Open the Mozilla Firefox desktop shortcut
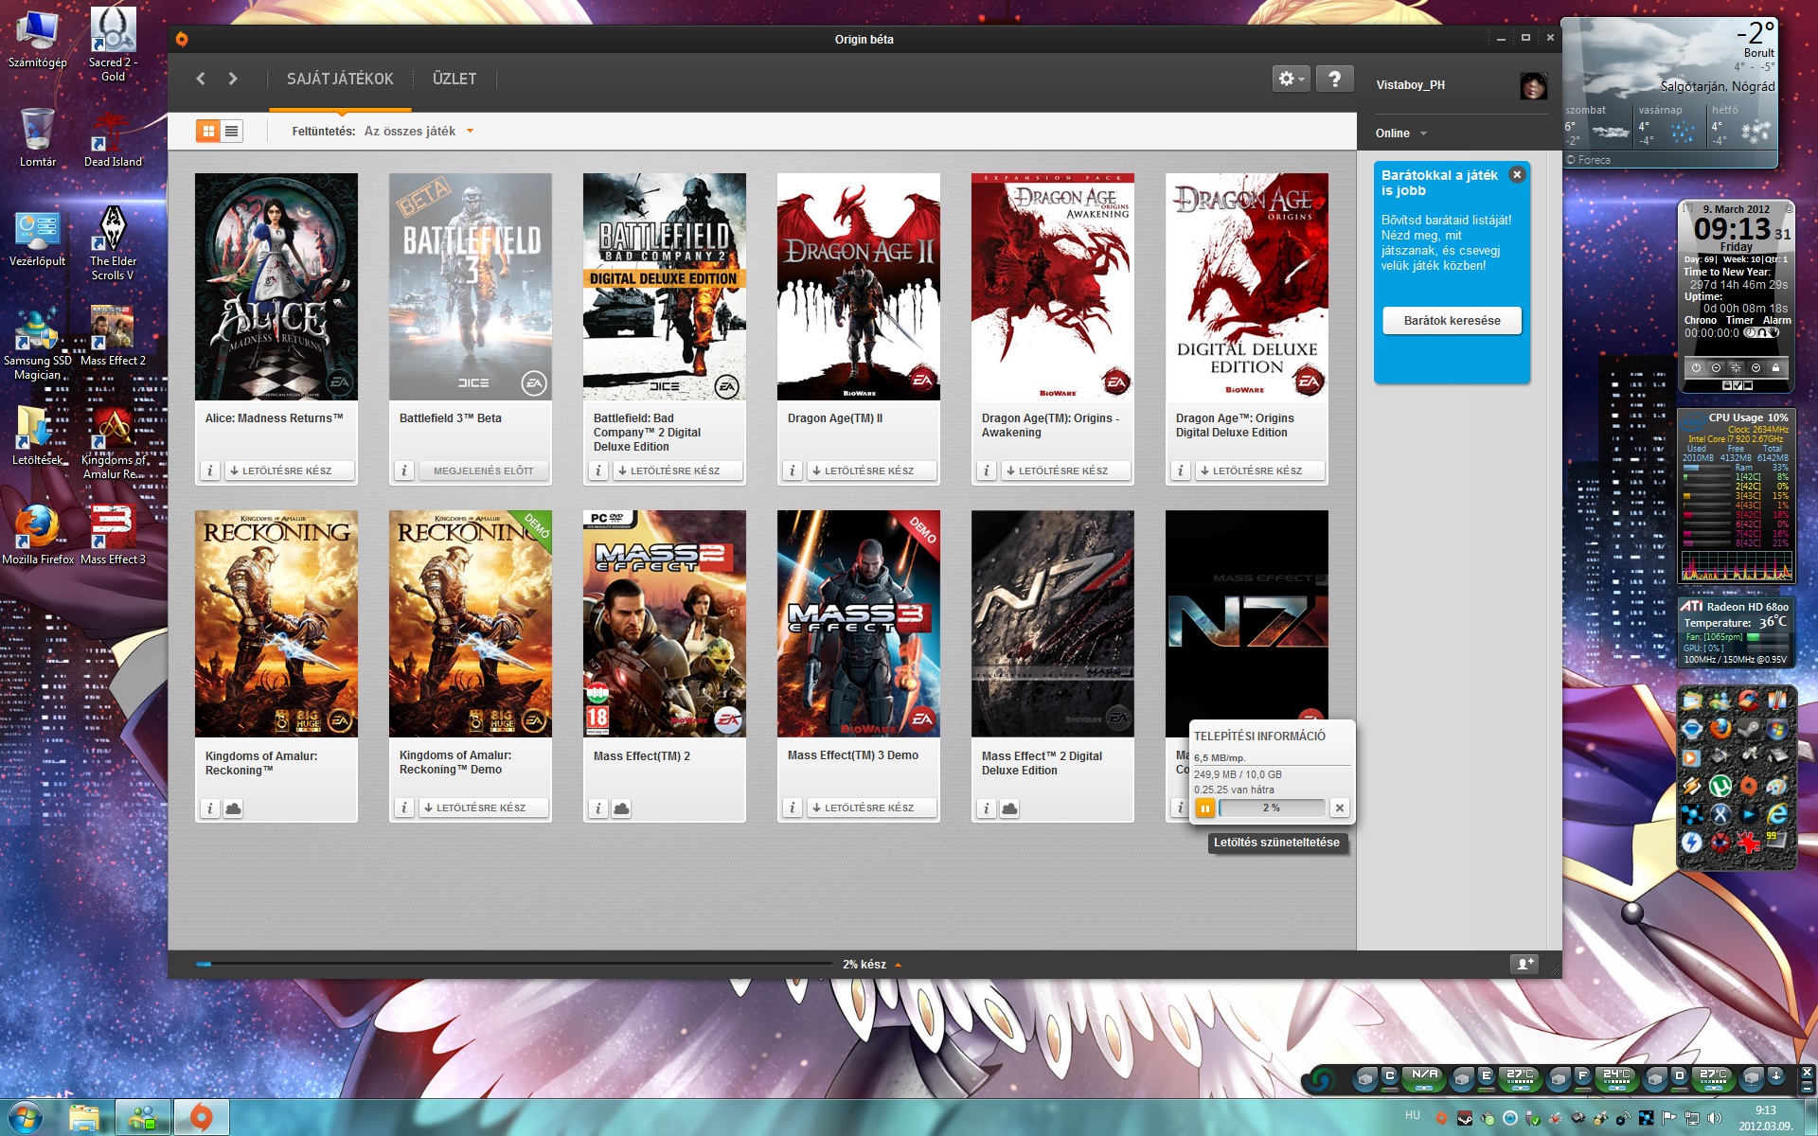Screen dimensions: 1818x1136 pyautogui.click(x=38, y=535)
